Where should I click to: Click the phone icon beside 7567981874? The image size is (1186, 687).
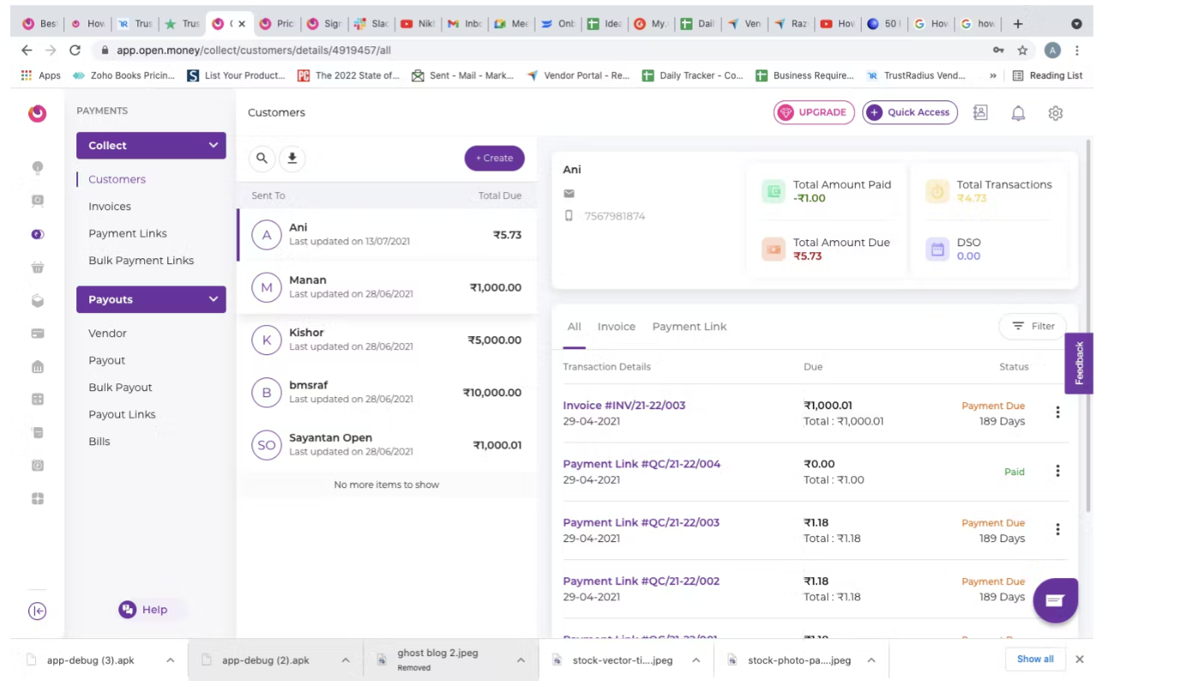[568, 215]
